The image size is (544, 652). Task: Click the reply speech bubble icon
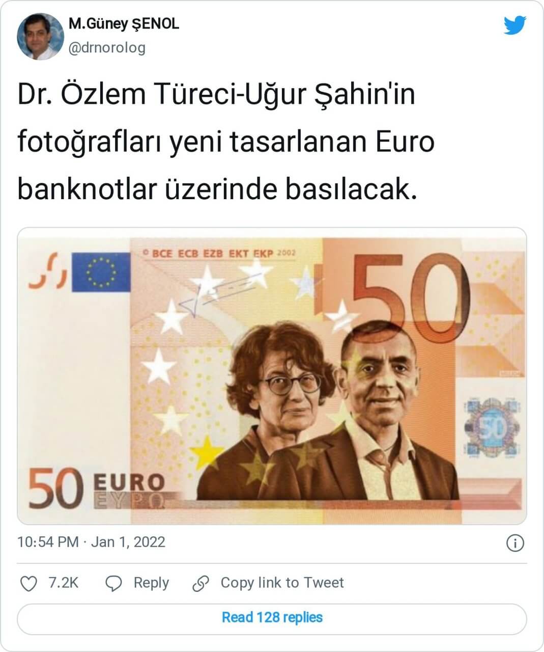tap(113, 584)
